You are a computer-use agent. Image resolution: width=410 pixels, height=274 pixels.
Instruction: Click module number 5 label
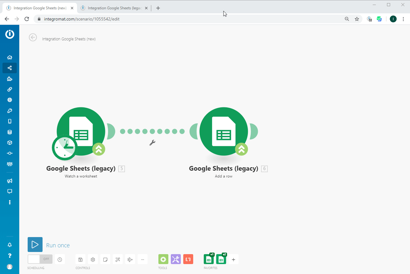click(122, 169)
